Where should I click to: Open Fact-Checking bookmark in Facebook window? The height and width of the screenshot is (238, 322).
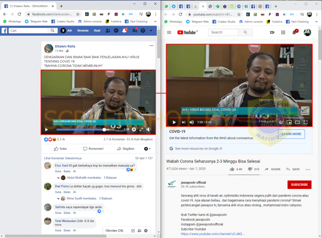(136, 21)
